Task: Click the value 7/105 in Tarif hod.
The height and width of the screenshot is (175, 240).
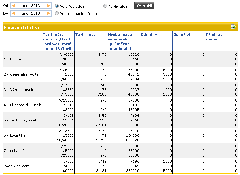Action: pos(101,94)
